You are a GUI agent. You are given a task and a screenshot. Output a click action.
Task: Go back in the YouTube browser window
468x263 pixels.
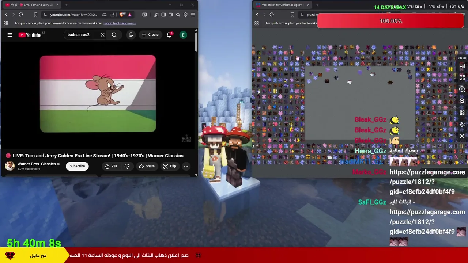[x=6, y=15]
